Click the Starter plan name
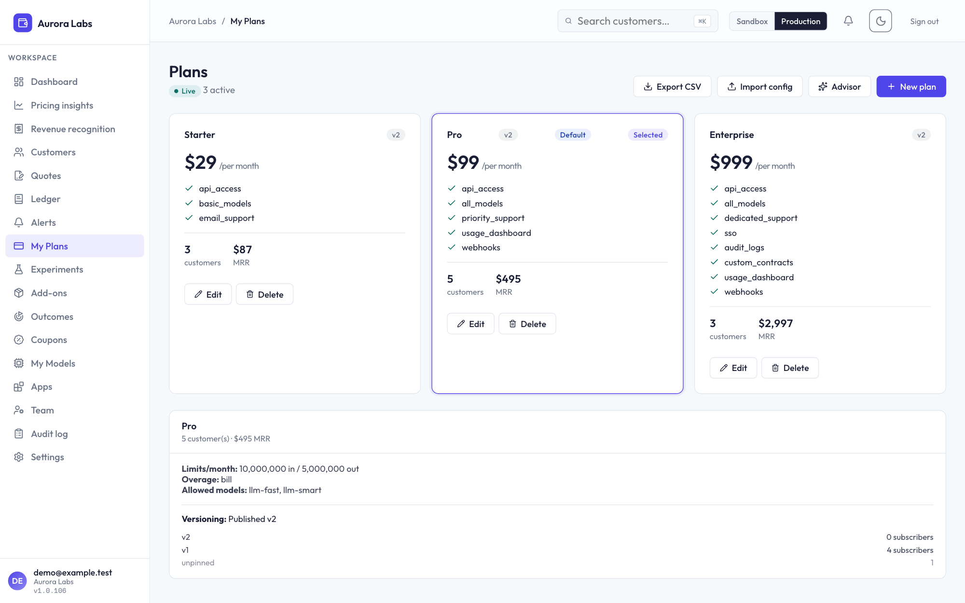Image resolution: width=965 pixels, height=603 pixels. click(x=200, y=135)
